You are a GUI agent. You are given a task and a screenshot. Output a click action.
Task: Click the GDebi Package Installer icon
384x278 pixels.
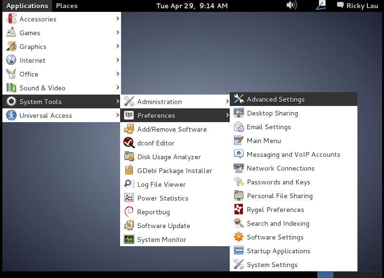[x=129, y=170]
